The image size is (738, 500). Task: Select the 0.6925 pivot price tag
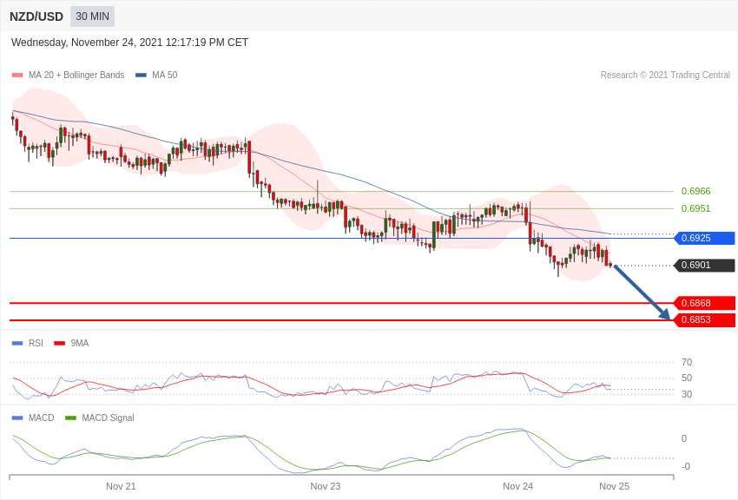tap(705, 238)
